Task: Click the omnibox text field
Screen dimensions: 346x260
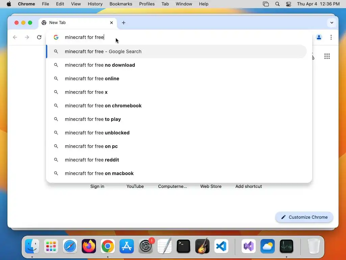Action: pos(179,37)
